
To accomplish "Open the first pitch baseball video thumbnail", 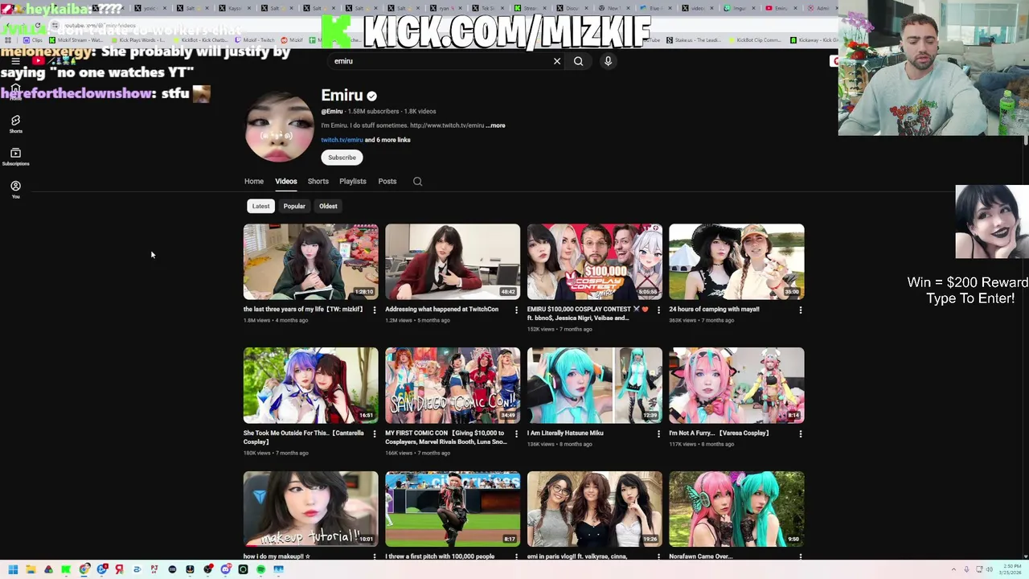I will coord(453,509).
